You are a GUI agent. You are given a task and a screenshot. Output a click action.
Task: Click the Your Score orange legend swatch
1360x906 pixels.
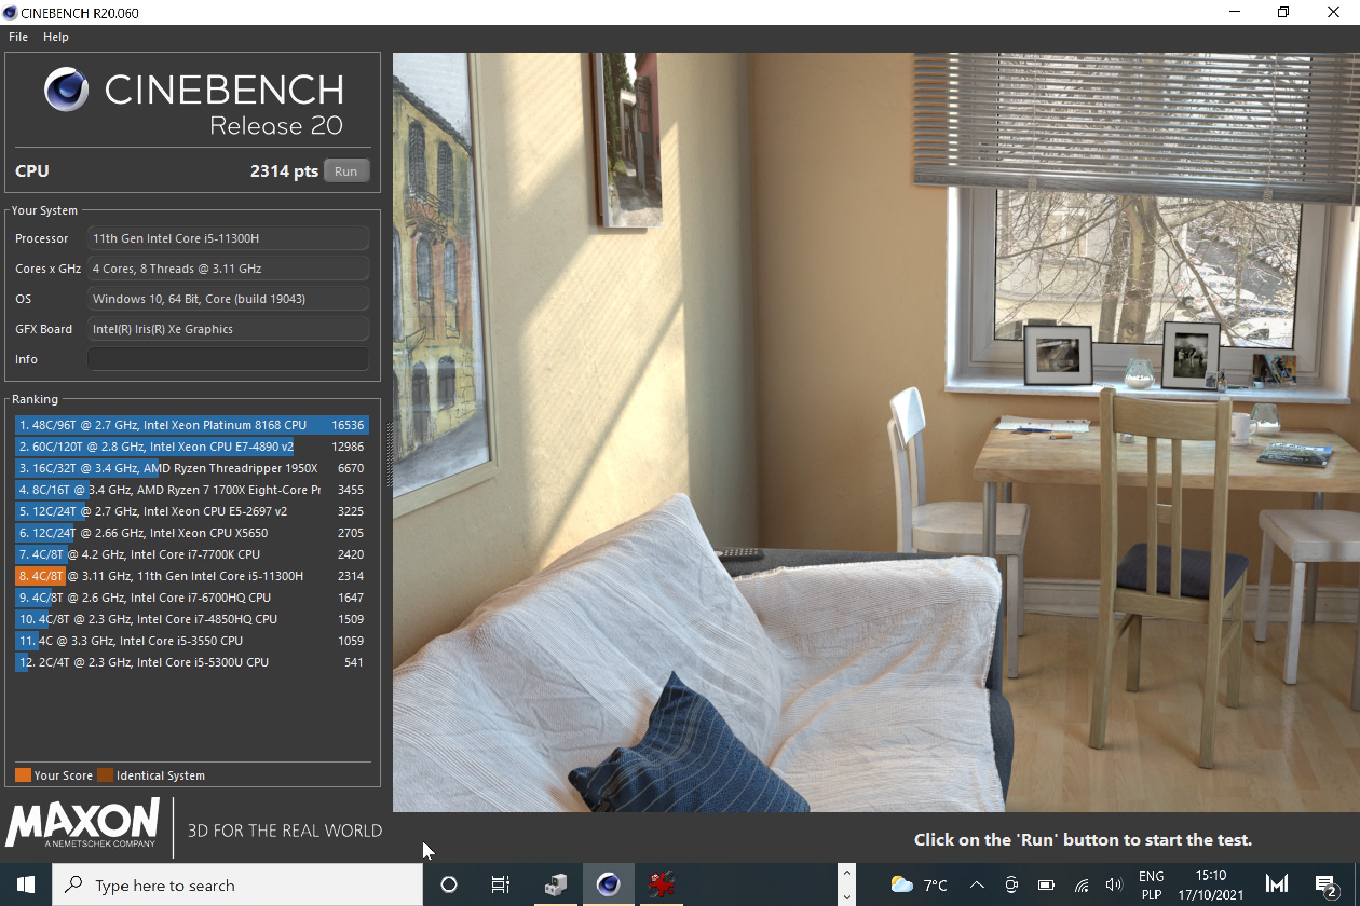23,775
